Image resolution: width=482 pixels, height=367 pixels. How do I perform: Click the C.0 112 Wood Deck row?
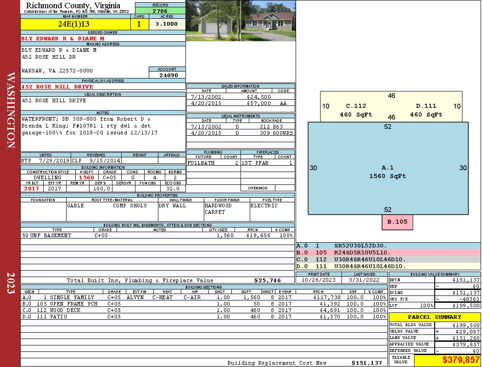(x=203, y=310)
